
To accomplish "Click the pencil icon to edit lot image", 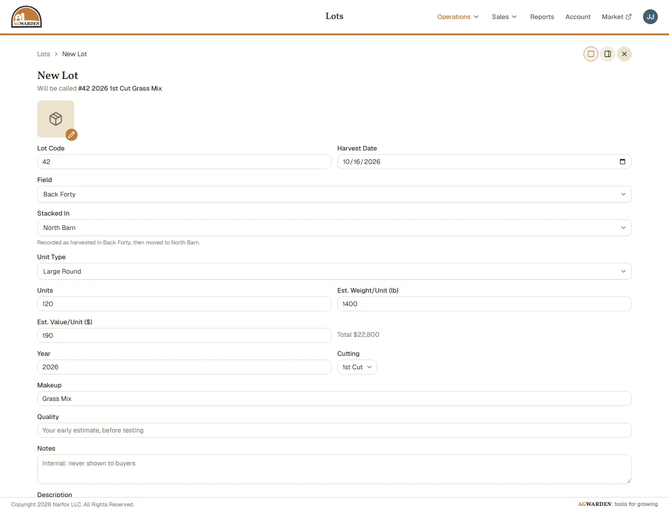I will (x=72, y=135).
